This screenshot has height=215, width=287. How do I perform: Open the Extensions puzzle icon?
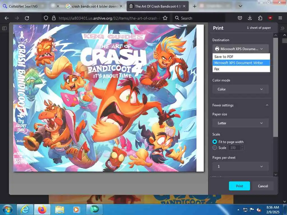[260, 18]
